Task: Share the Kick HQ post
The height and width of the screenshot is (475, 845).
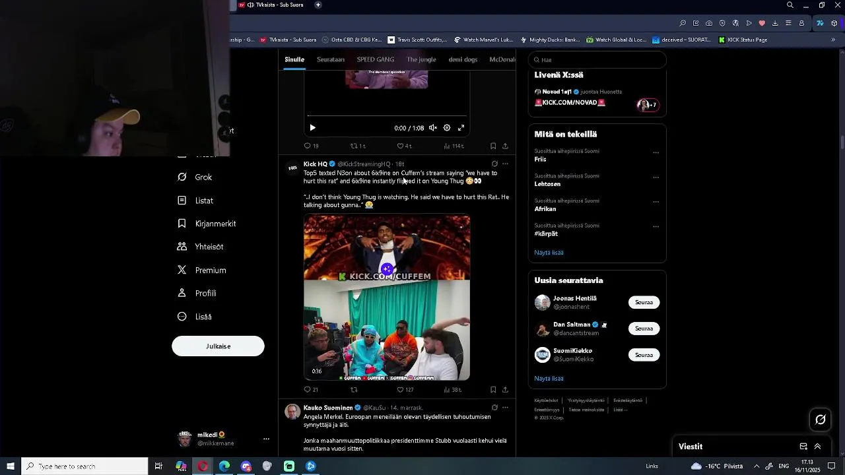Action: (505, 390)
